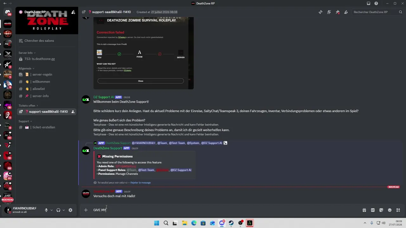Open the FNZ server icon in sidebar
This screenshot has height=228, width=406.
(8, 44)
